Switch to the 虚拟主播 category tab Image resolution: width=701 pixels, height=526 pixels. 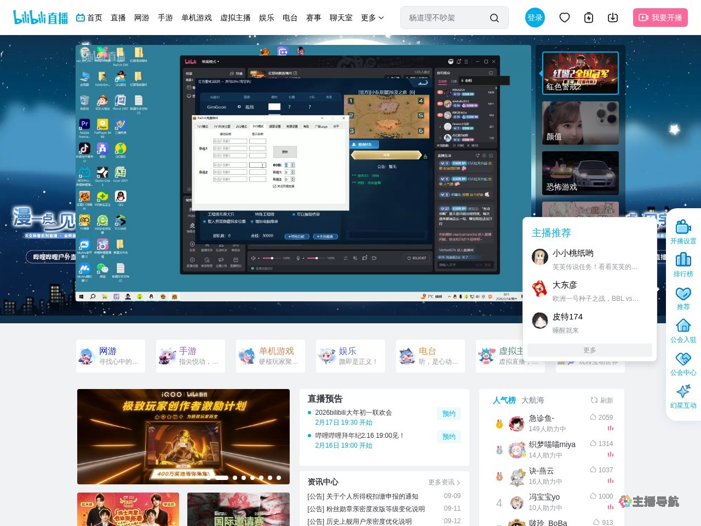(235, 18)
